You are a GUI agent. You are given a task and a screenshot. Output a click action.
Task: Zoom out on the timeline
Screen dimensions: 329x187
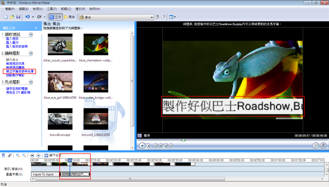click(24, 155)
